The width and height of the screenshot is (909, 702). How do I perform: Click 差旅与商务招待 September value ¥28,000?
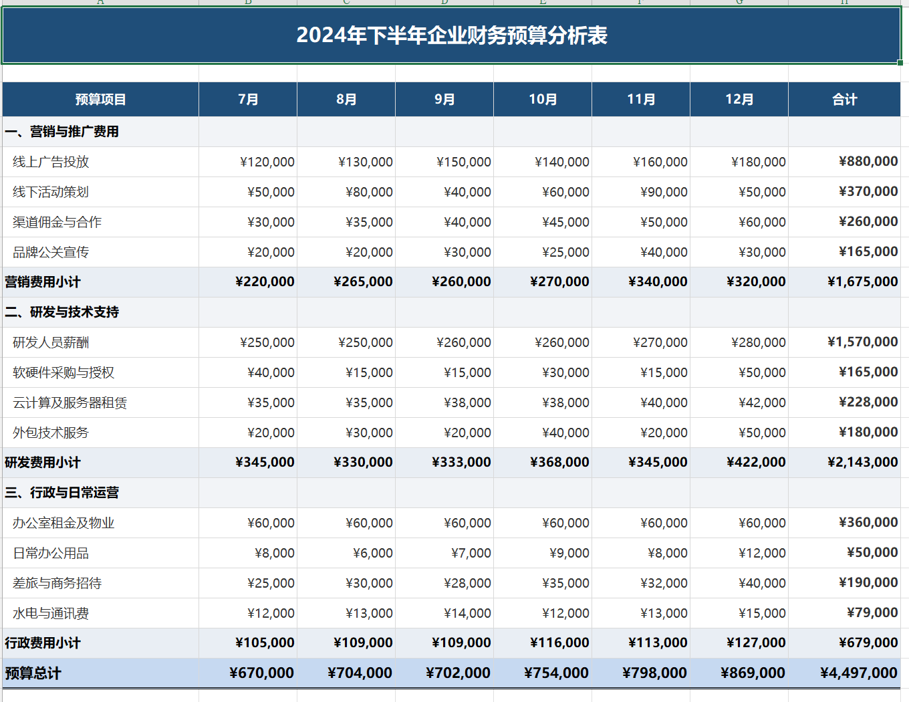pos(444,583)
